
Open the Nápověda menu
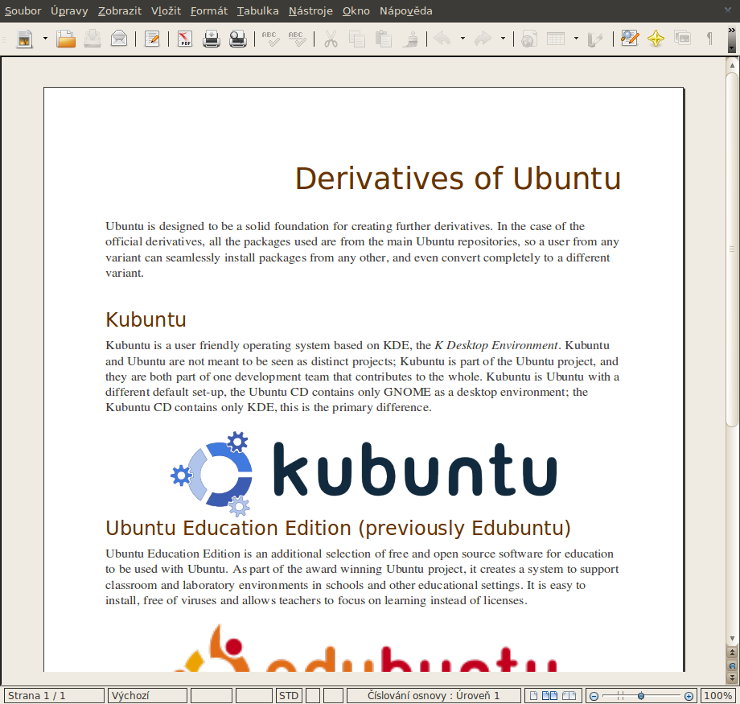406,10
